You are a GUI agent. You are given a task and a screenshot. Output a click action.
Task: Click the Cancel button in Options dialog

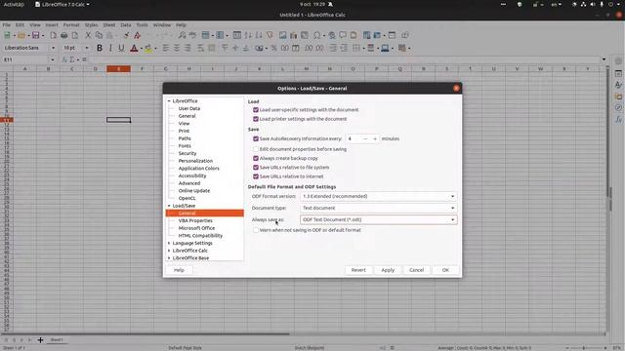[417, 270]
